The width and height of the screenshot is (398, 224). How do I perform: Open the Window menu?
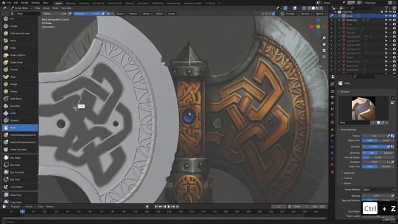click(35, 2)
